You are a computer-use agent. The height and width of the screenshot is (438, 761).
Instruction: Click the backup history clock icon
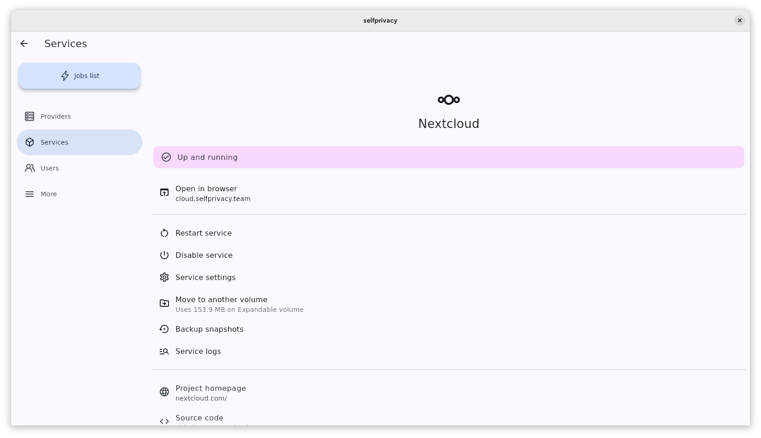(164, 329)
